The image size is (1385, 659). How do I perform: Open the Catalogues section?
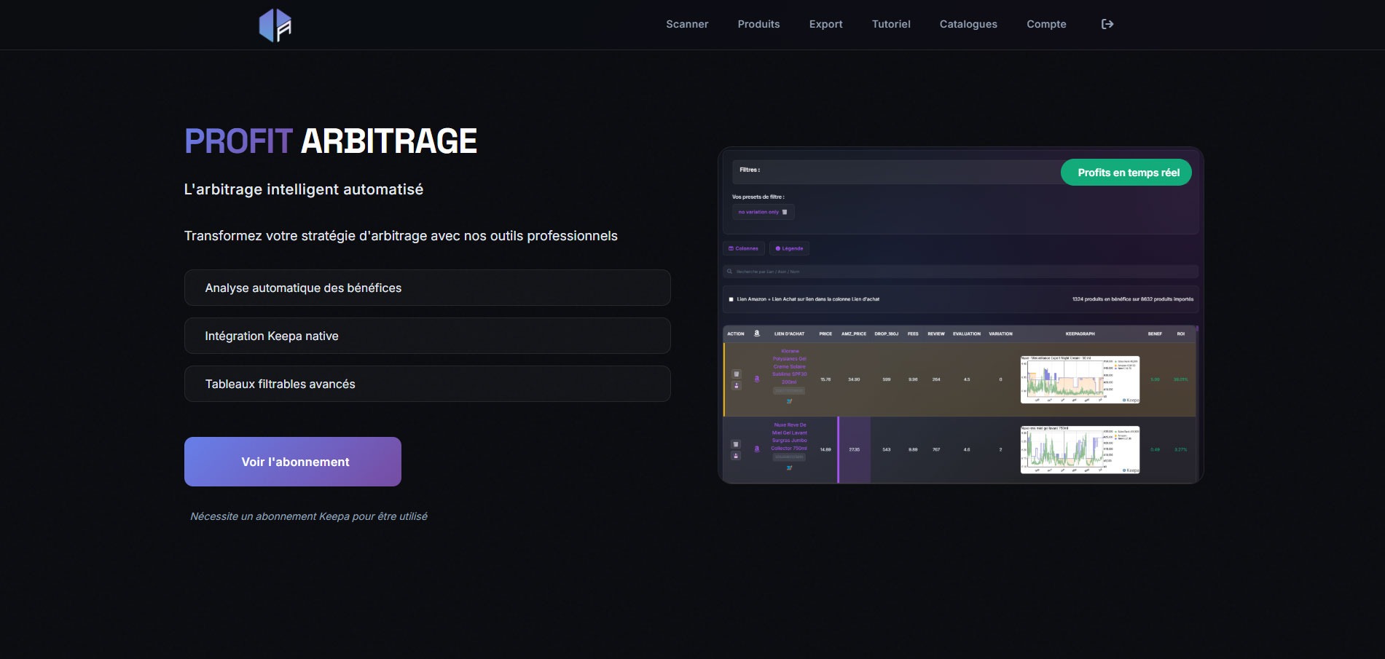tap(968, 24)
